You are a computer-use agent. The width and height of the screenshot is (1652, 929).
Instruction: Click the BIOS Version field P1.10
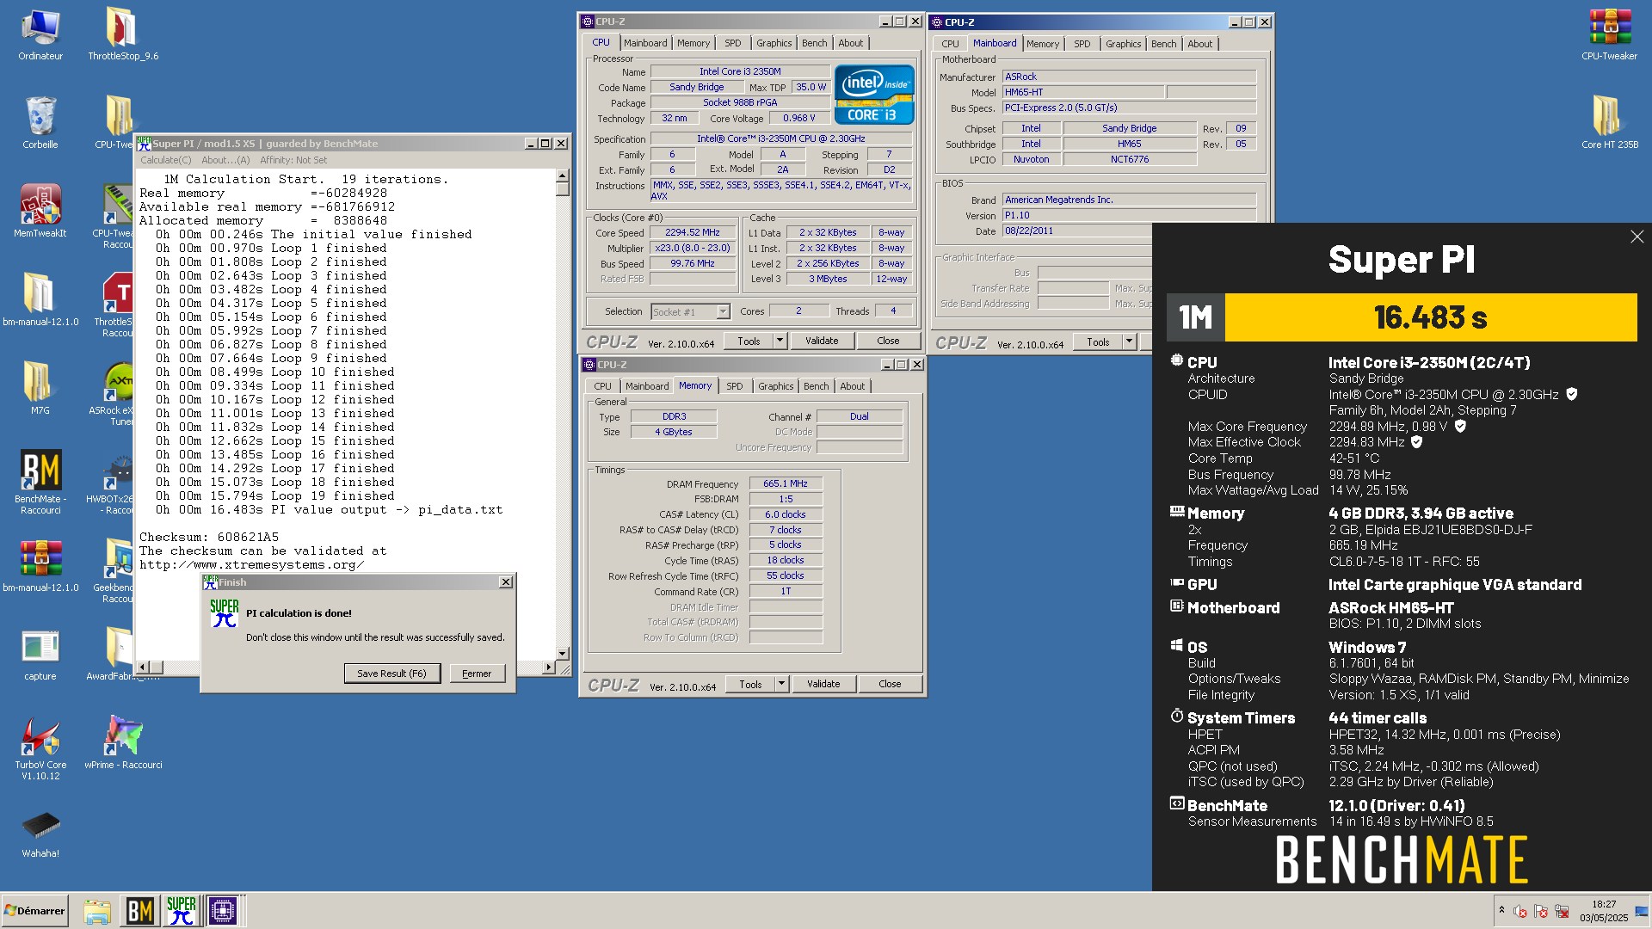tap(1129, 215)
